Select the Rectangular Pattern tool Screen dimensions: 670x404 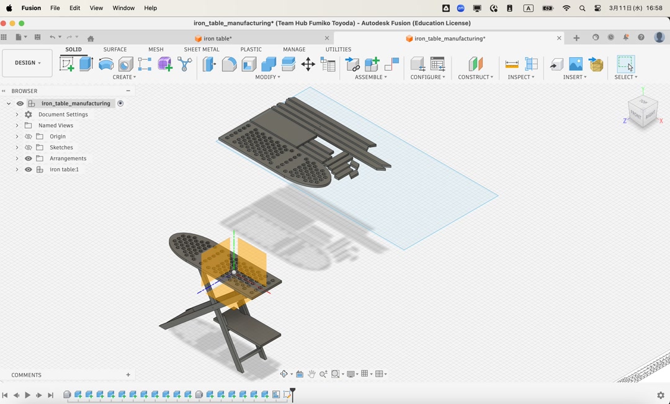pyautogui.click(x=145, y=64)
